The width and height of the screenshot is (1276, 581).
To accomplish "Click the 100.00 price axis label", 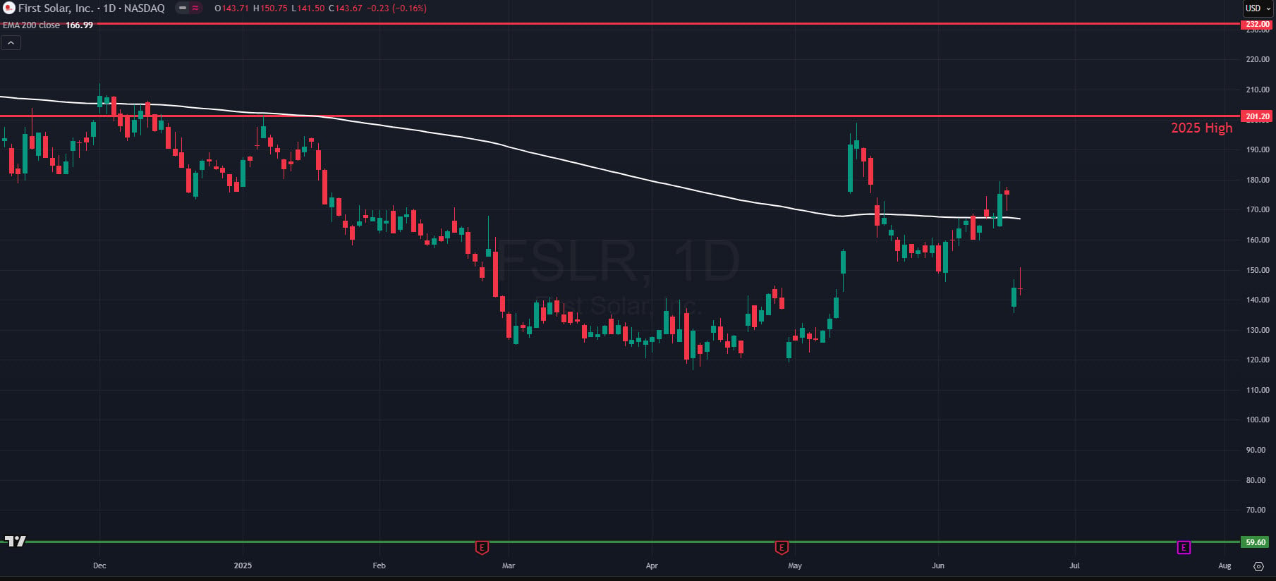I will tap(1258, 420).
